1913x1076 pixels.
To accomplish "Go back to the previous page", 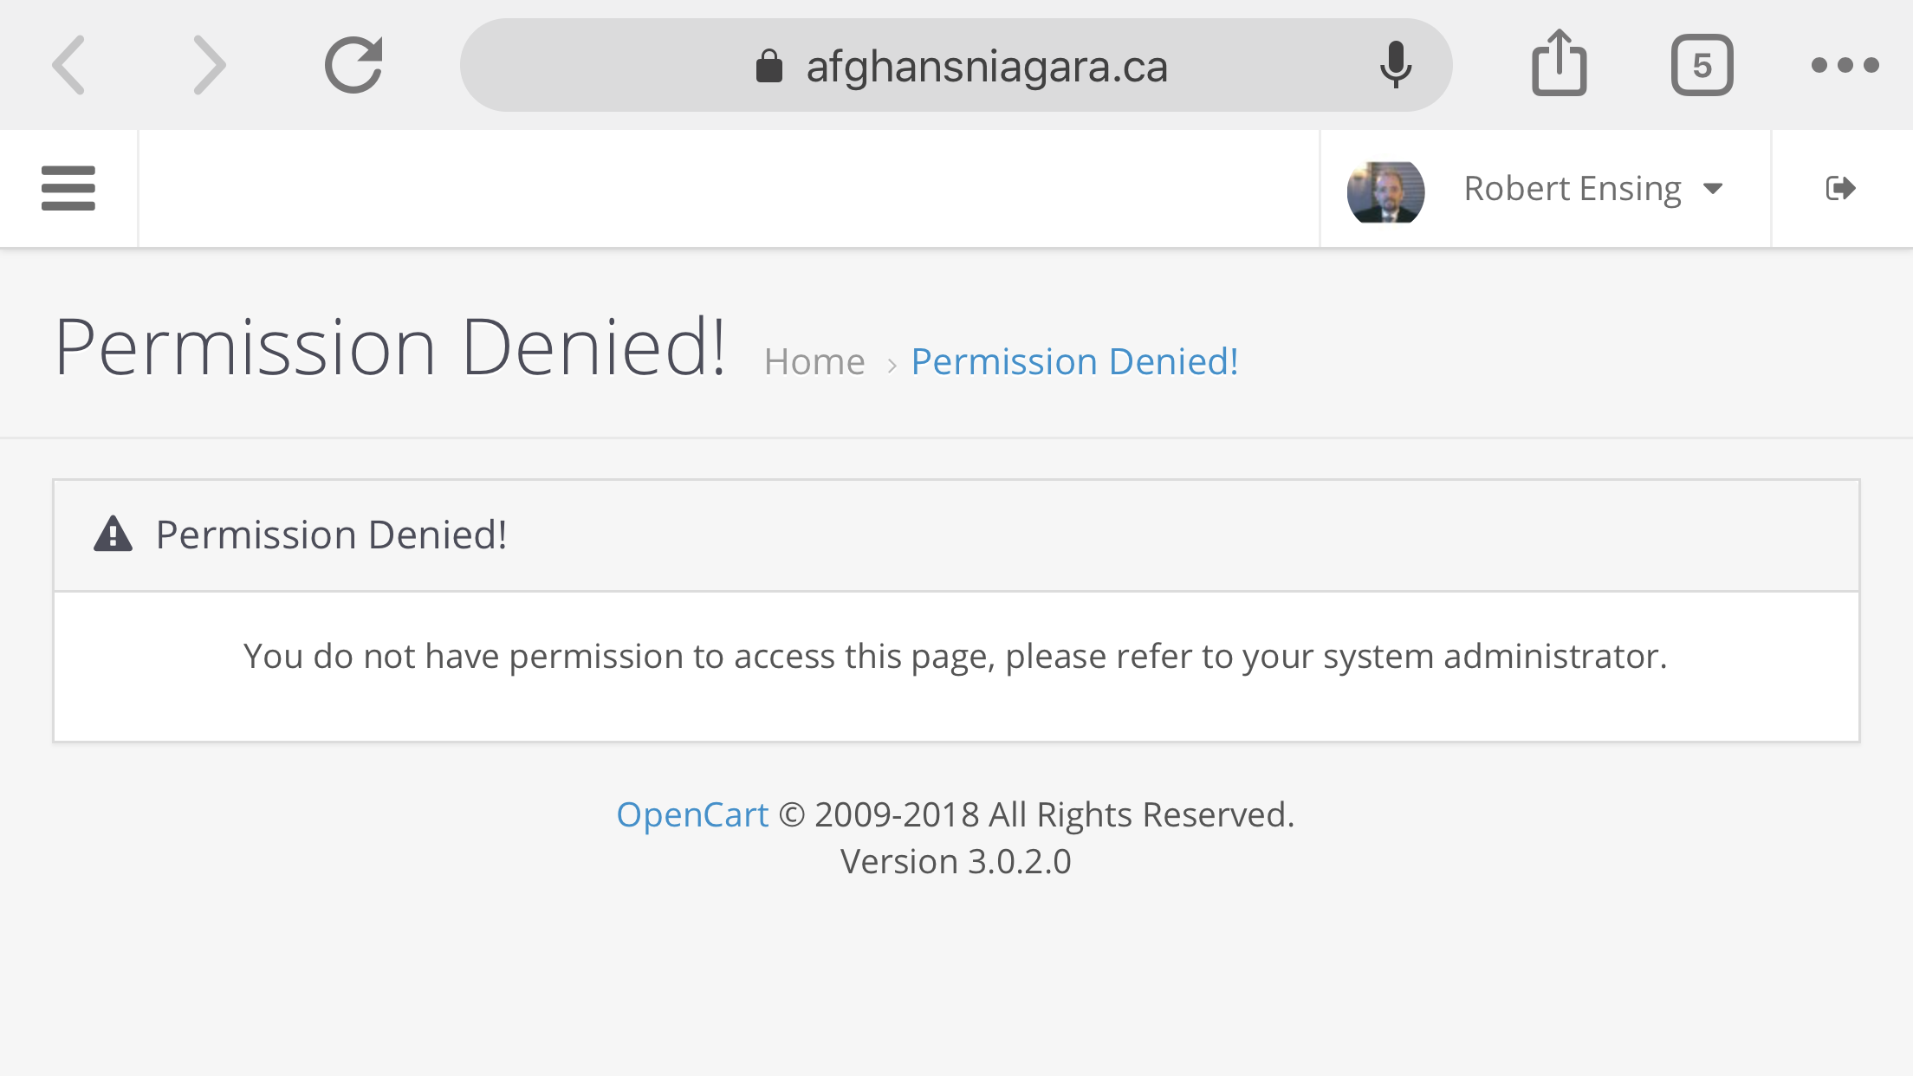I will (68, 65).
